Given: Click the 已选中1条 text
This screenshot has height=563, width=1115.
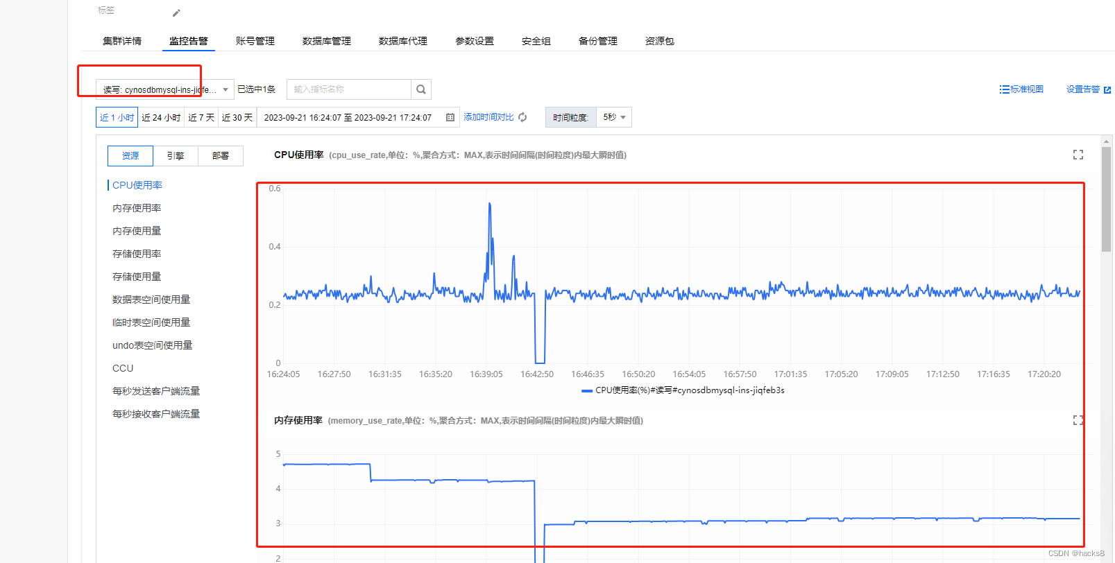Looking at the screenshot, I should 257,89.
